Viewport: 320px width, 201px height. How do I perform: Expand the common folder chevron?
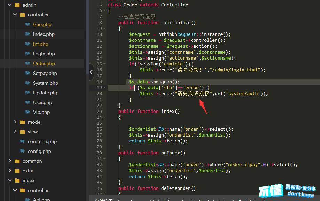point(10,161)
